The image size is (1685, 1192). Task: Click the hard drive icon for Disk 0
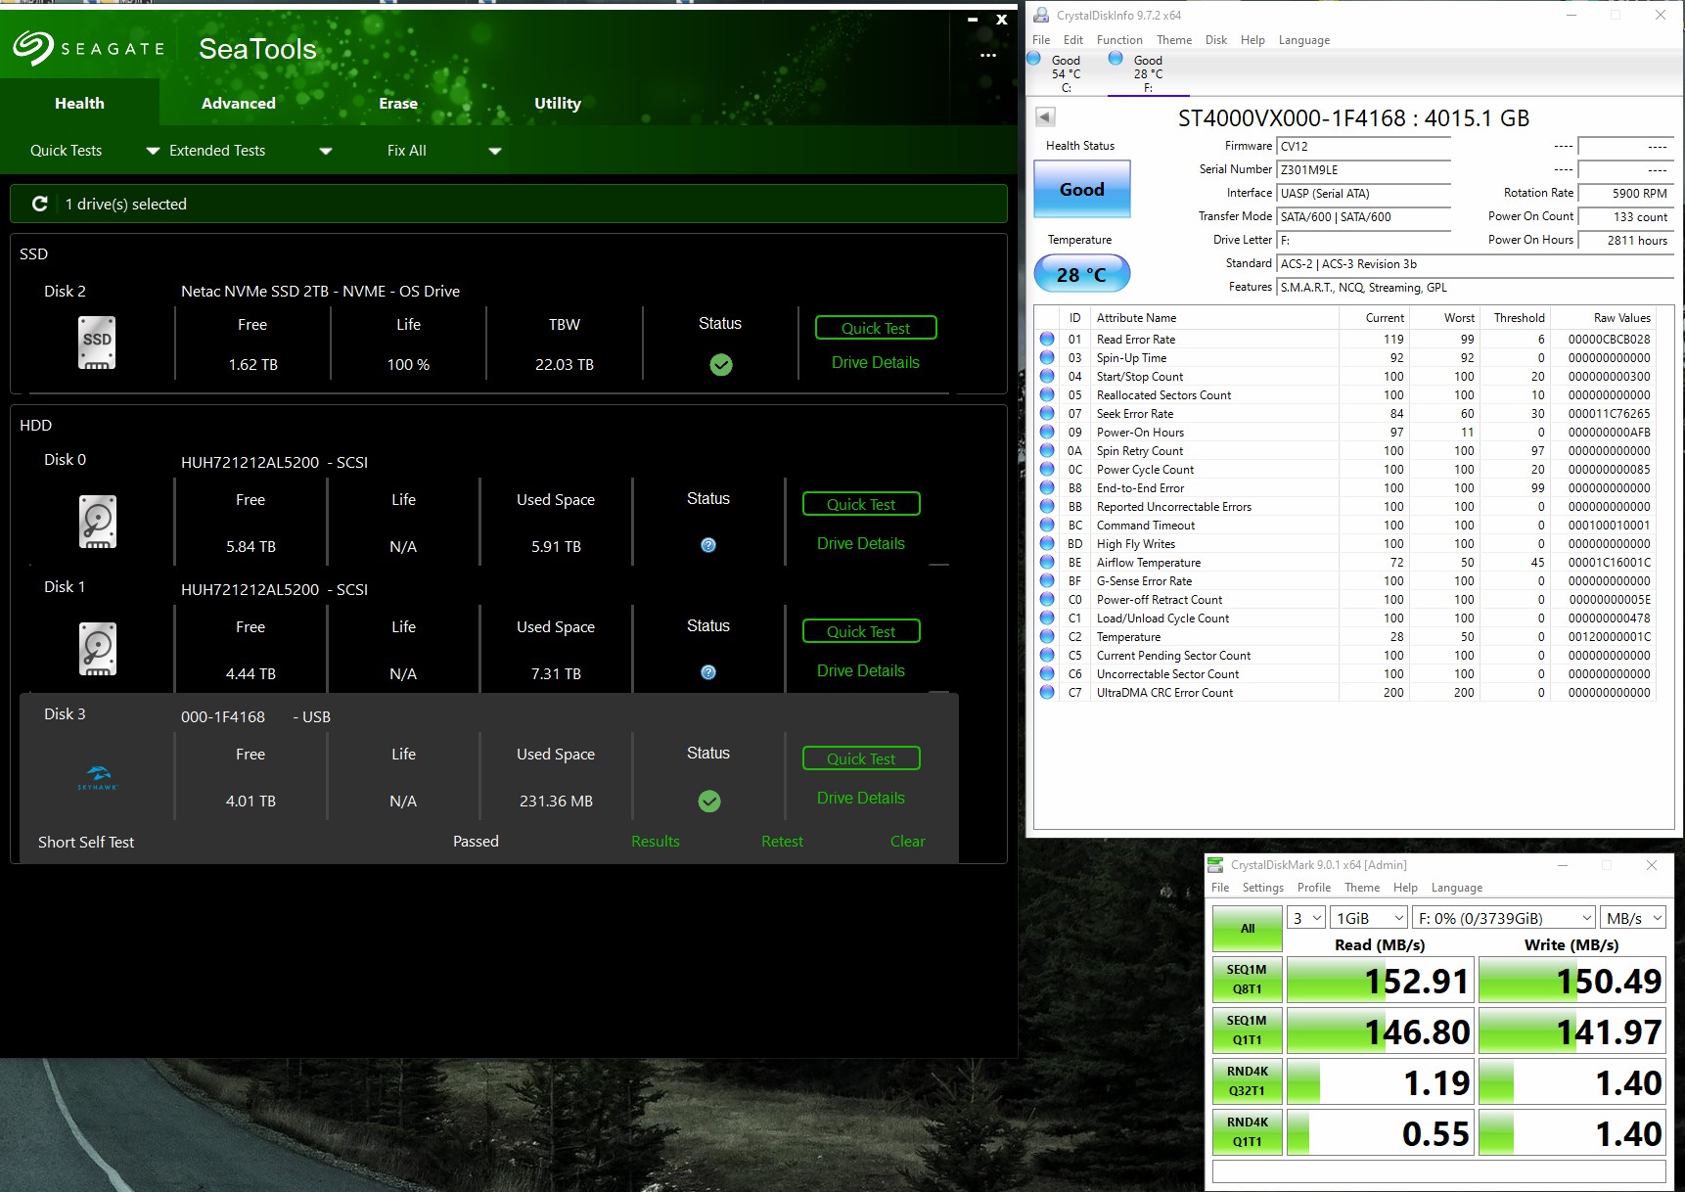click(98, 522)
